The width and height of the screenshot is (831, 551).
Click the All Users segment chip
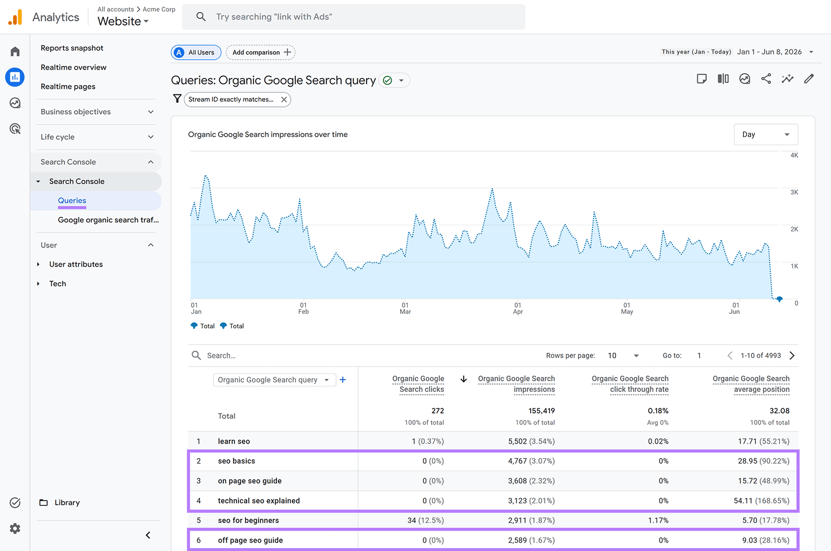(x=196, y=52)
